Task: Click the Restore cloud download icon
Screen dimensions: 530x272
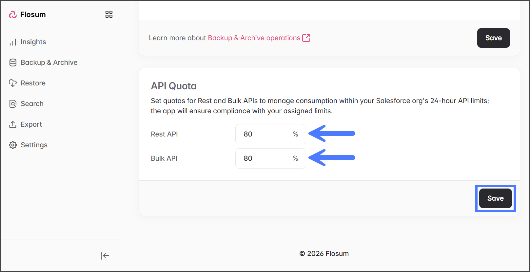Action: coord(13,83)
